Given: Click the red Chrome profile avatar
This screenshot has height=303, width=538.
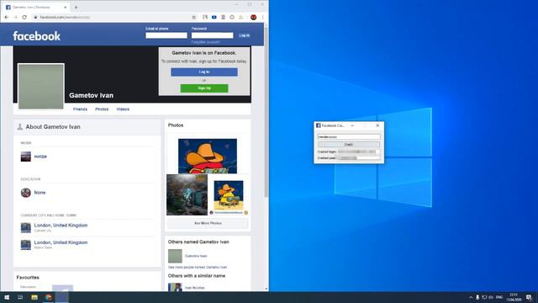Looking at the screenshot, I should click(x=253, y=17).
